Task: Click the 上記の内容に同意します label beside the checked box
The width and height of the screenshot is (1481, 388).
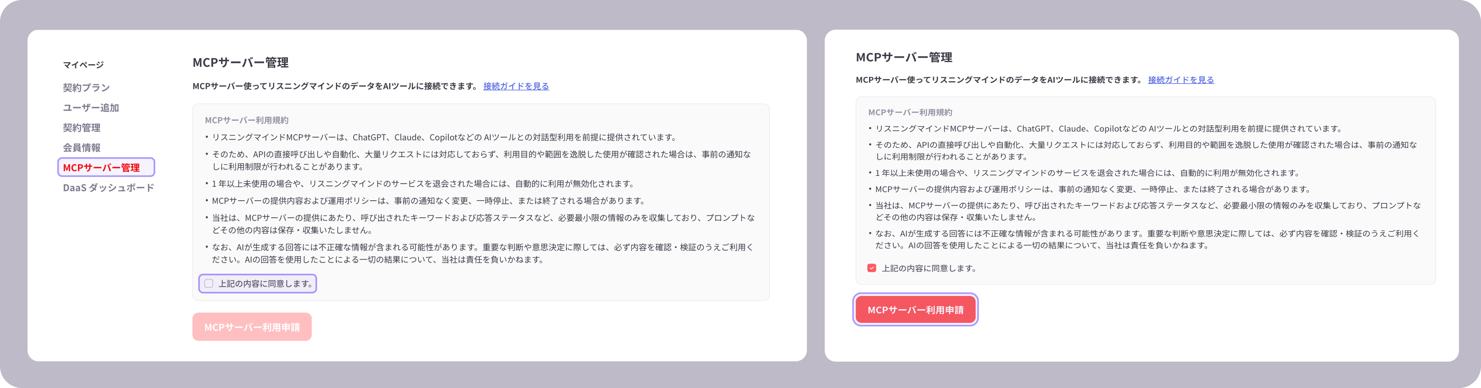Action: tap(929, 268)
